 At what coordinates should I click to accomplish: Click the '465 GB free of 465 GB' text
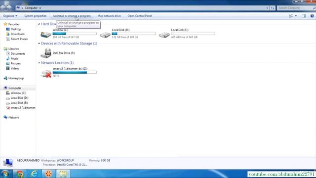coord(184,37)
